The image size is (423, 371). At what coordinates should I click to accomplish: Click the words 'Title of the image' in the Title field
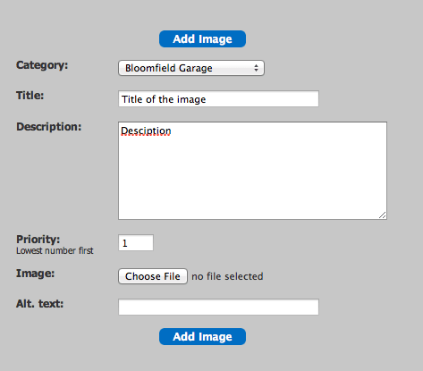(164, 99)
